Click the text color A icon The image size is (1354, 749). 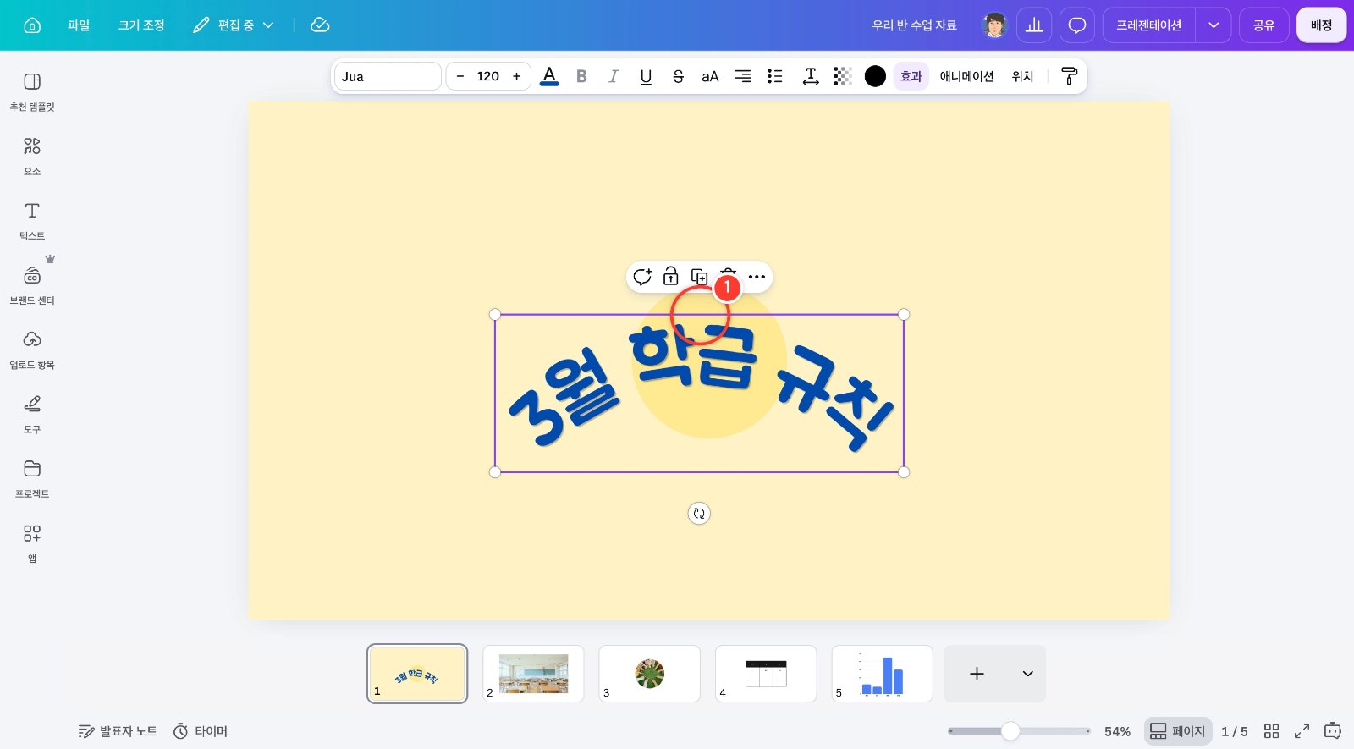click(x=549, y=76)
